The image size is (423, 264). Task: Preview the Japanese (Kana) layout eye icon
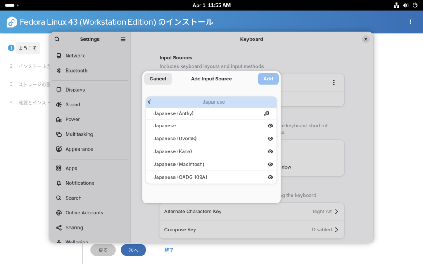point(270,151)
